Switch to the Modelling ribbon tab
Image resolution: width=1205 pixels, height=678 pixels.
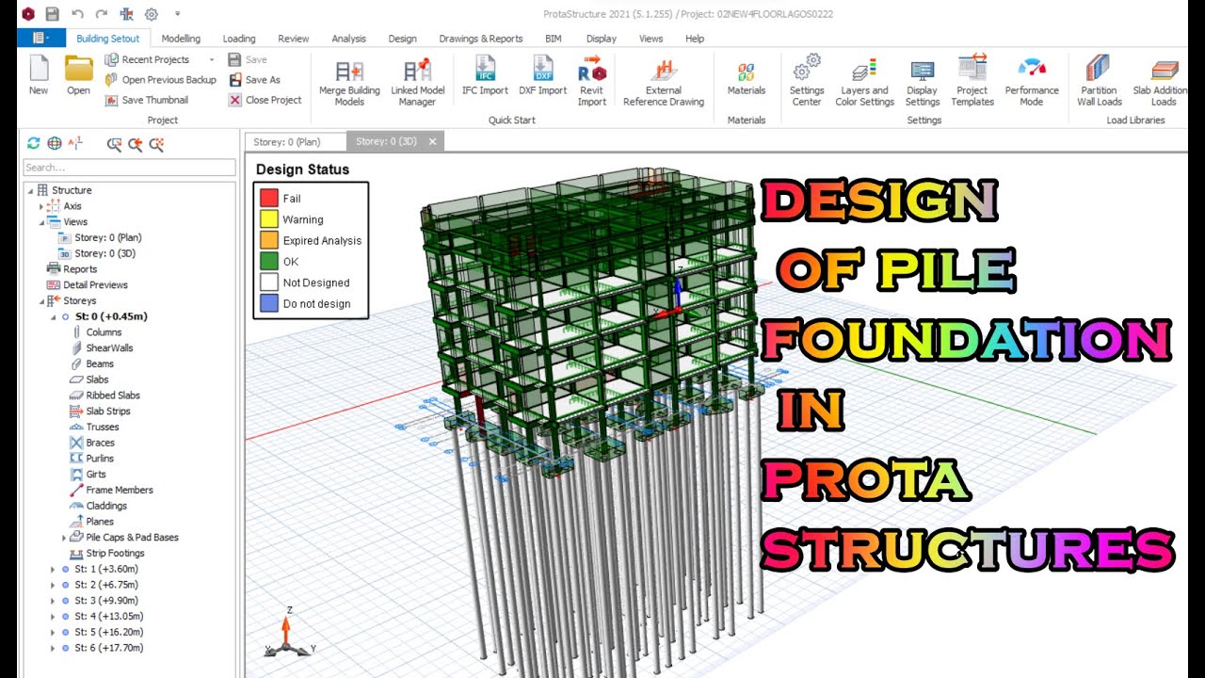181,39
